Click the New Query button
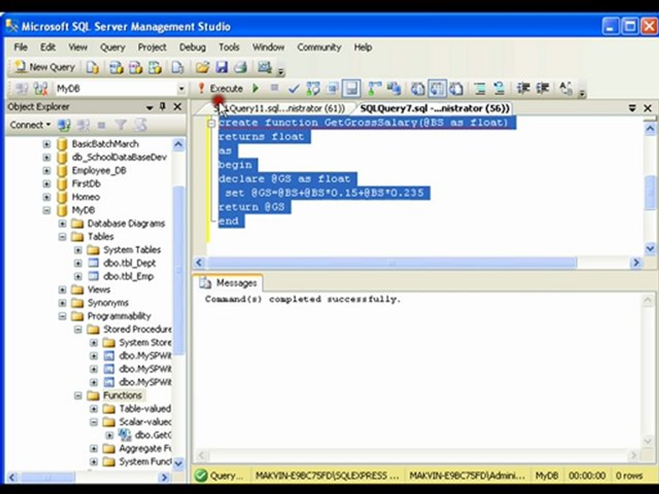This screenshot has width=659, height=494. pyautogui.click(x=44, y=67)
